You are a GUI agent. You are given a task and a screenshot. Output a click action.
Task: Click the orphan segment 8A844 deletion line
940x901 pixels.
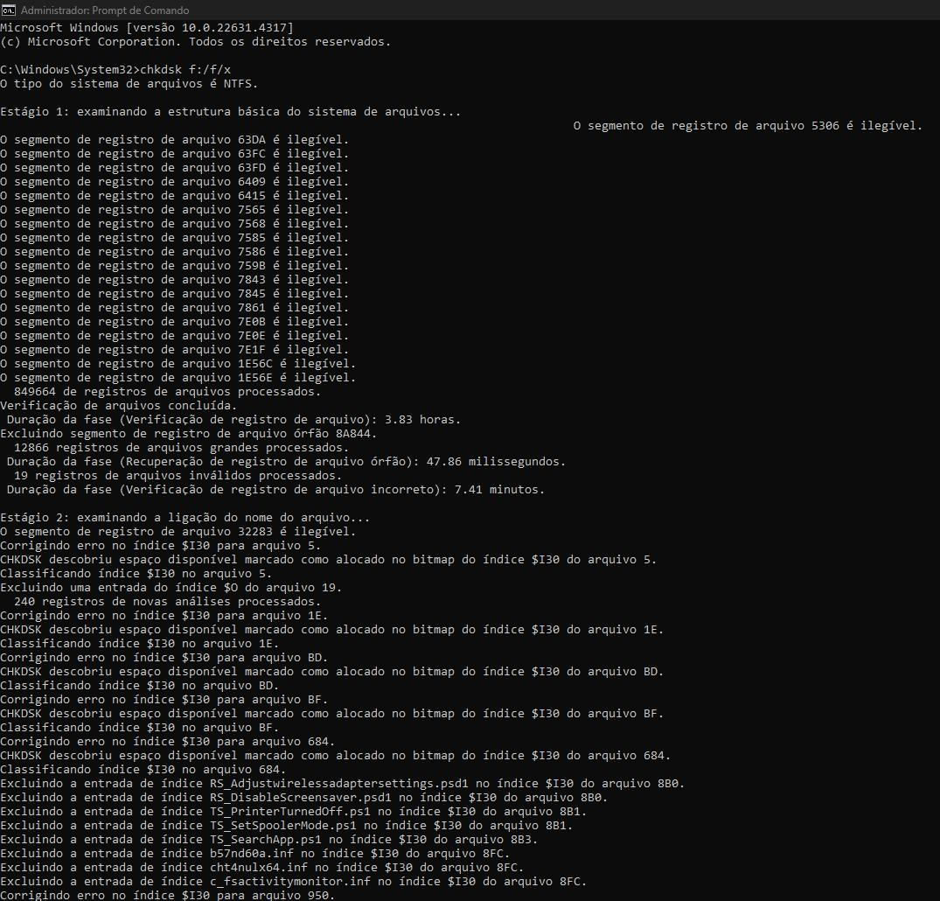pos(189,434)
